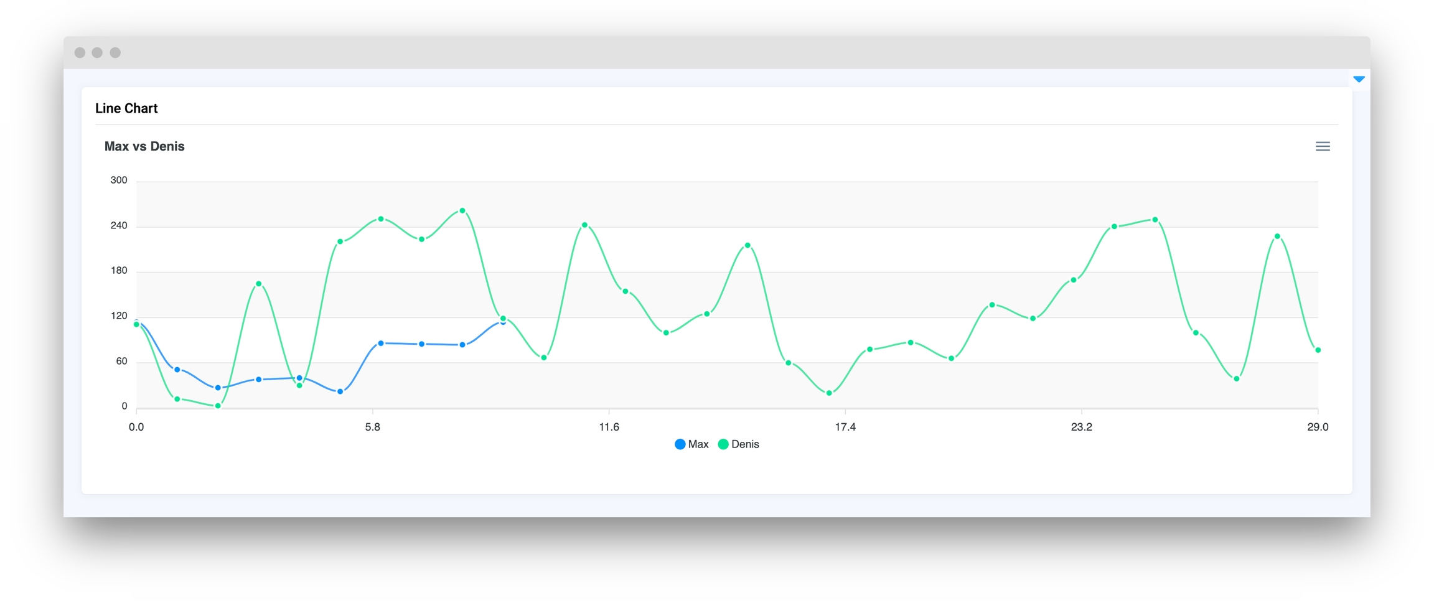This screenshot has height=608, width=1434.
Task: Click the first gray window control dot
Action: (x=80, y=52)
